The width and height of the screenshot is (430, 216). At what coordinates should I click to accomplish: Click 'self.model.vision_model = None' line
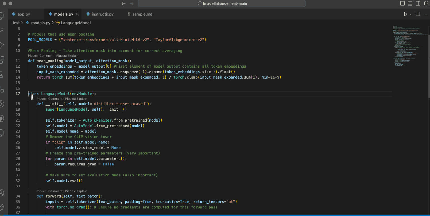click(87, 148)
